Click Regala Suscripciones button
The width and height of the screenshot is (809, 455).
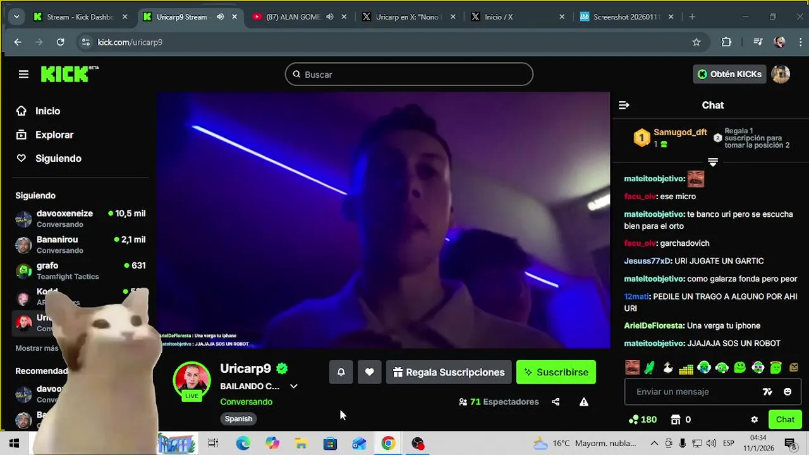pos(449,372)
